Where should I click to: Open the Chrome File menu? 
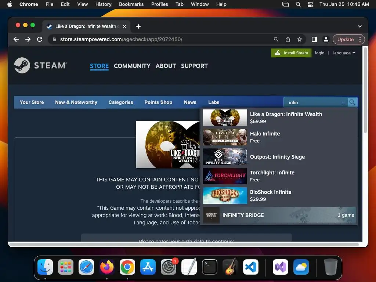[x=50, y=4]
